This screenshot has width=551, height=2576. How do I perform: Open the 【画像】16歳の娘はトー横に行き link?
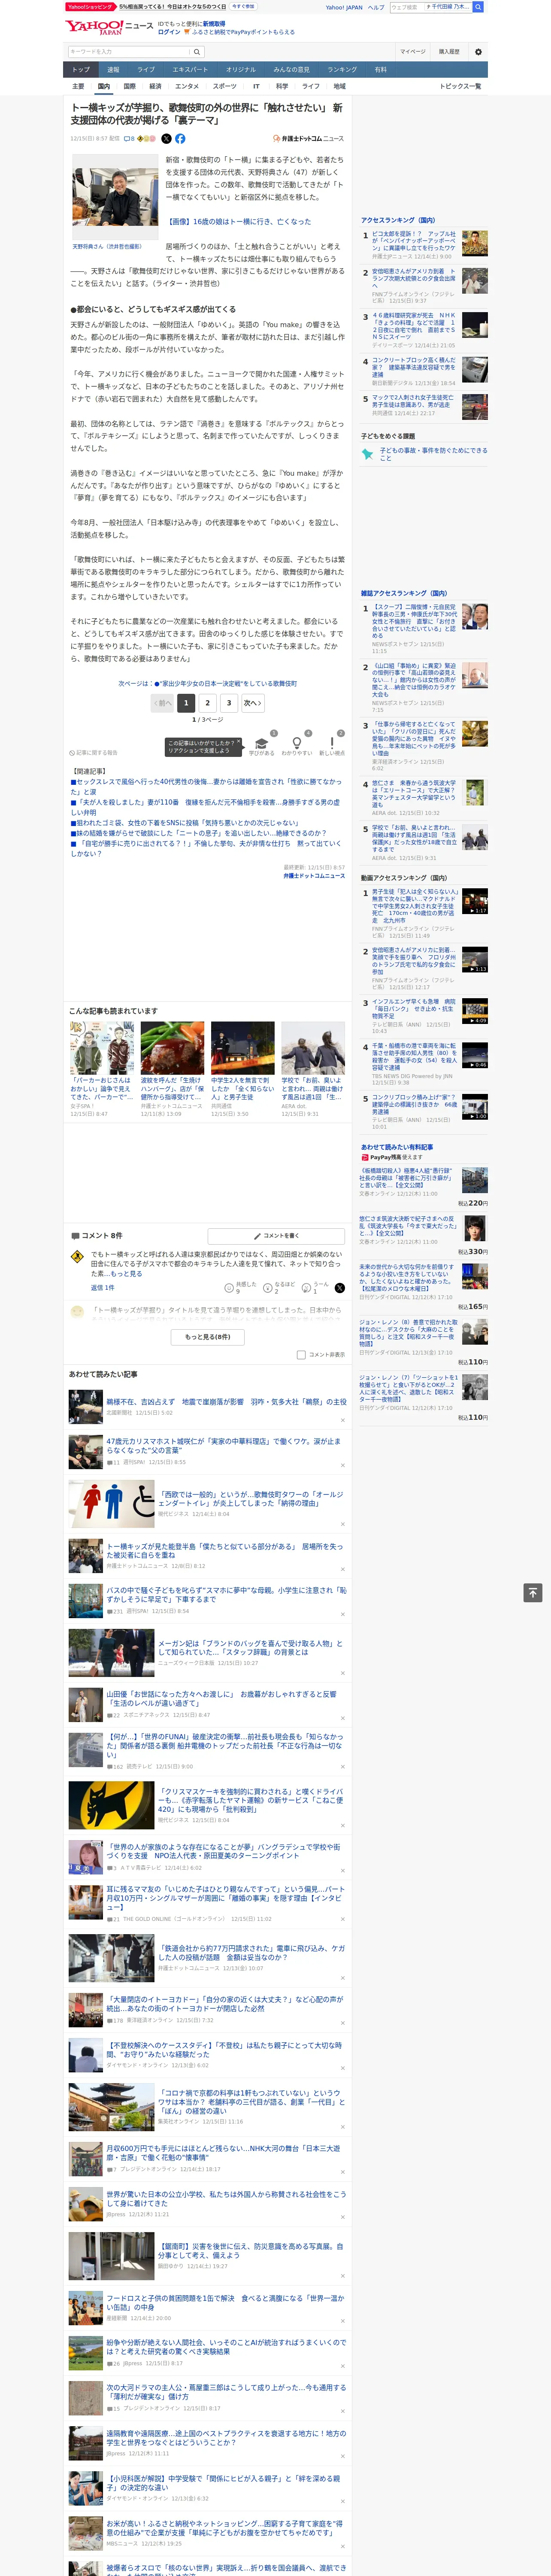click(238, 222)
